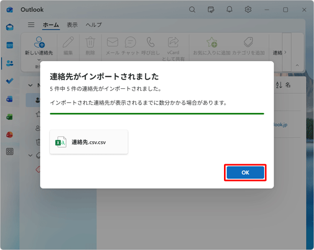This screenshot has height=250, width=314.
Task: Expand the 新しい連絡先 dropdown arrow
Action: point(39,60)
